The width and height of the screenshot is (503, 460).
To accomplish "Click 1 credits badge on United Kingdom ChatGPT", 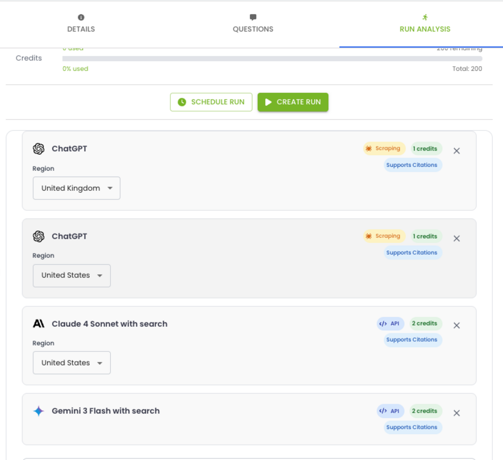I will coord(425,148).
